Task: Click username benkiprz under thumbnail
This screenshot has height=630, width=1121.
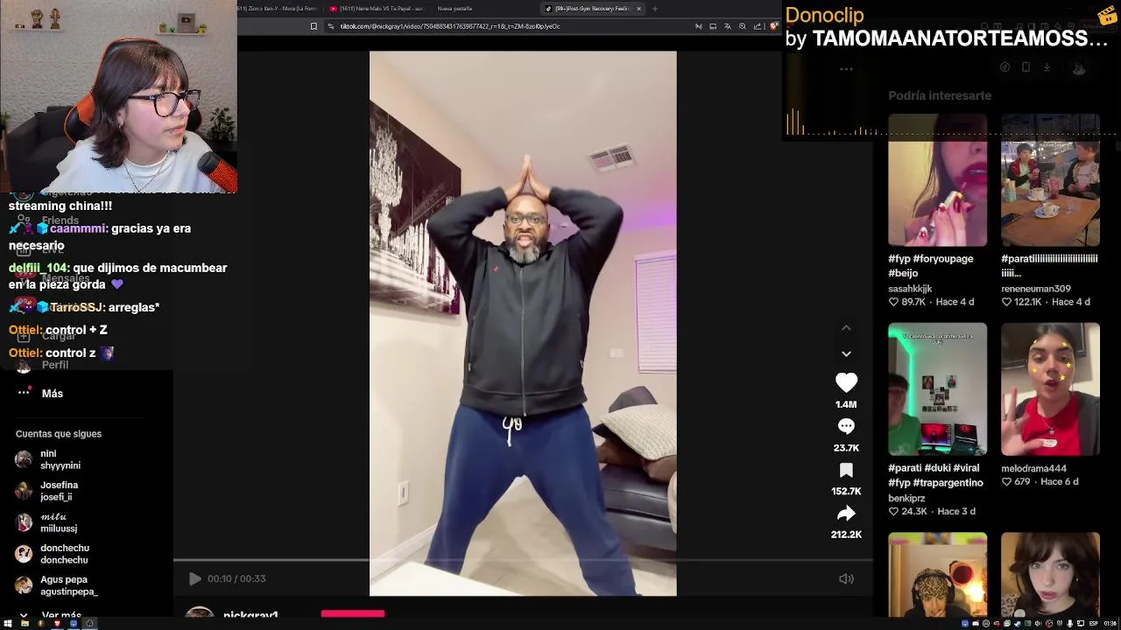Action: [906, 498]
